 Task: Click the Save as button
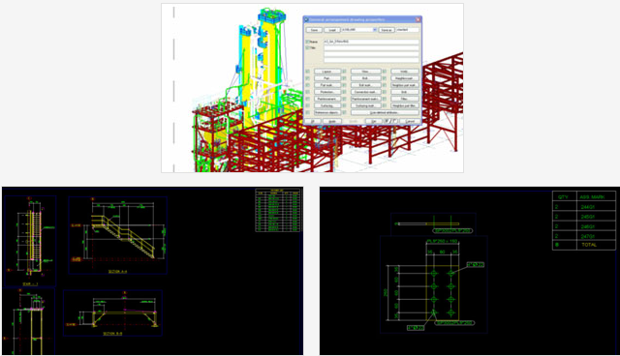pyautogui.click(x=387, y=30)
